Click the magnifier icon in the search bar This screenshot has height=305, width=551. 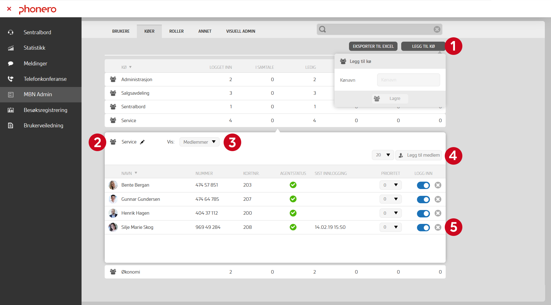coord(323,29)
